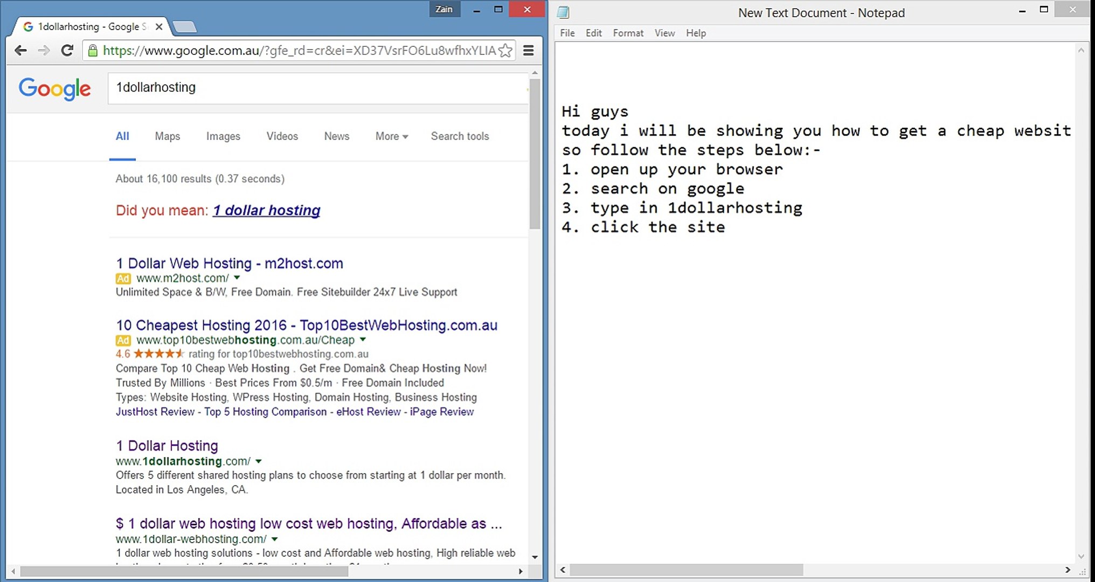
Task: Click Notepad horizontal scrollbar thumb
Action: pyautogui.click(x=686, y=570)
